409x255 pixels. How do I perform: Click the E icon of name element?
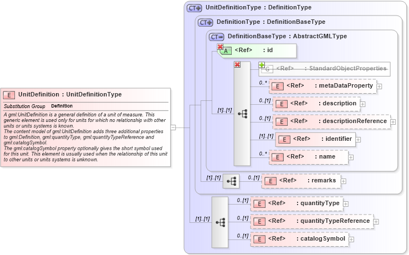click(x=278, y=157)
